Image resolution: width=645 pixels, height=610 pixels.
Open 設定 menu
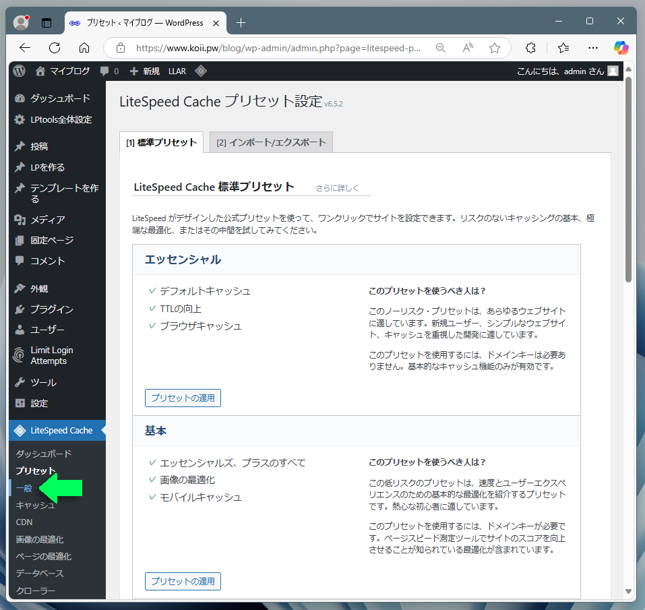pos(57,404)
